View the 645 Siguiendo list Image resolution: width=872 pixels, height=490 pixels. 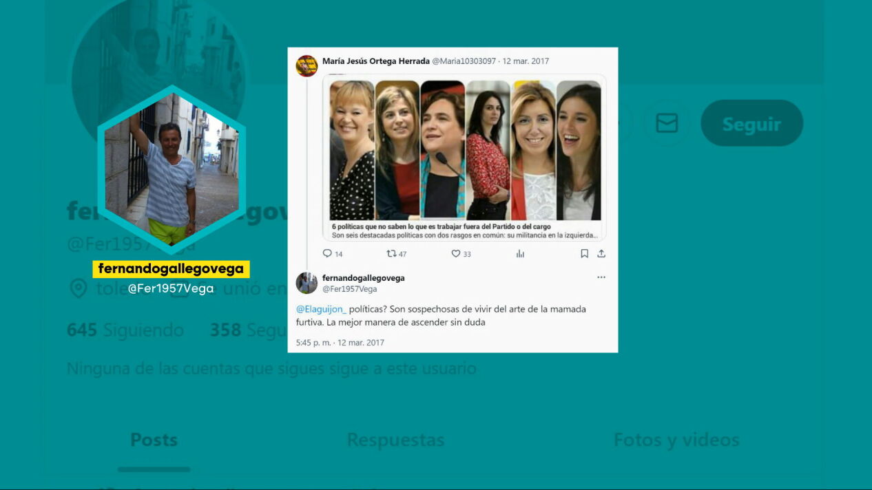tap(125, 330)
